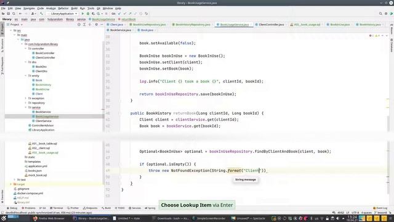Open KDE application launcher in taskbar
Screen dimensions: 394x222
pyautogui.click(x=4, y=218)
